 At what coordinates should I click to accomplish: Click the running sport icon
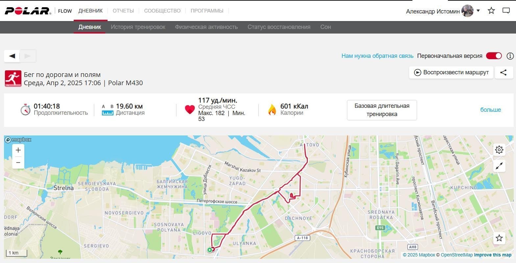[13, 79]
